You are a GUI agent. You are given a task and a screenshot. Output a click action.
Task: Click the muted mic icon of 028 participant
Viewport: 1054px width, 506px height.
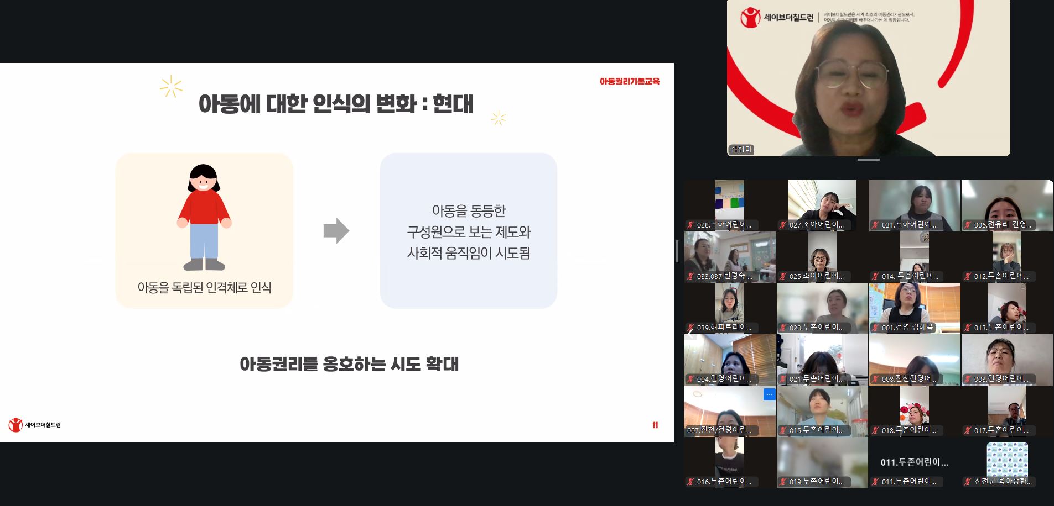point(690,225)
